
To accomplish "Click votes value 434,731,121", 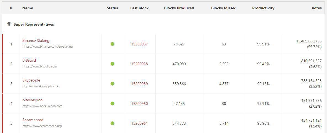I will [x=311, y=121].
